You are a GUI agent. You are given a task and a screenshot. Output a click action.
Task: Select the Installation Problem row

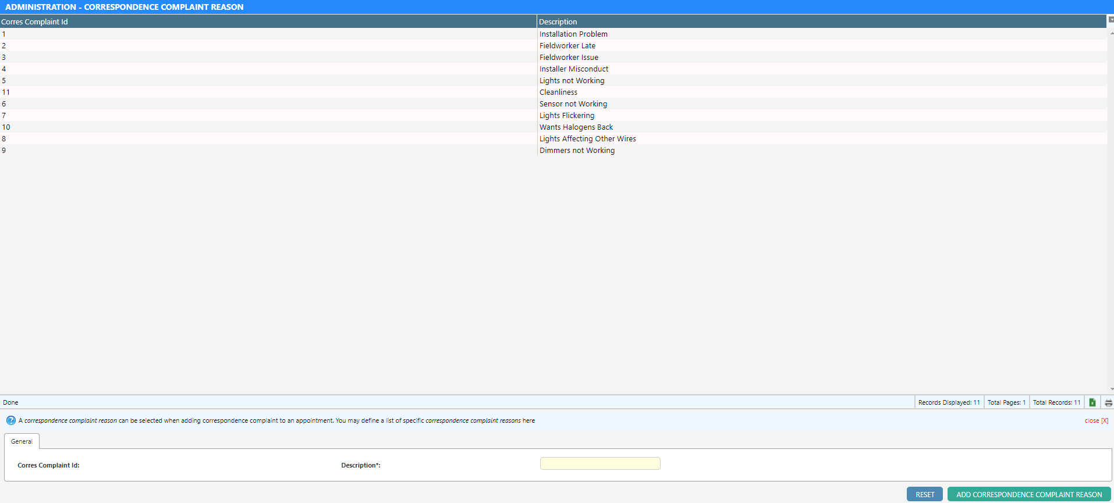[573, 34]
